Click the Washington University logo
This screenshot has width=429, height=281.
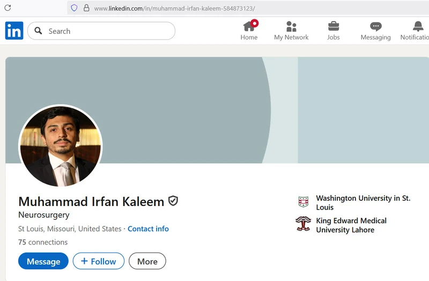coord(304,202)
